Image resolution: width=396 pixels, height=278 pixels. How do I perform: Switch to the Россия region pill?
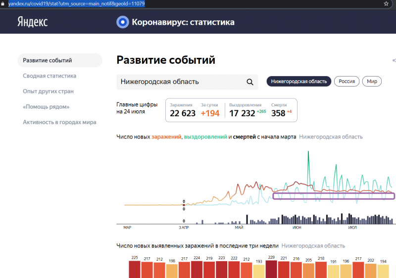pyautogui.click(x=346, y=81)
